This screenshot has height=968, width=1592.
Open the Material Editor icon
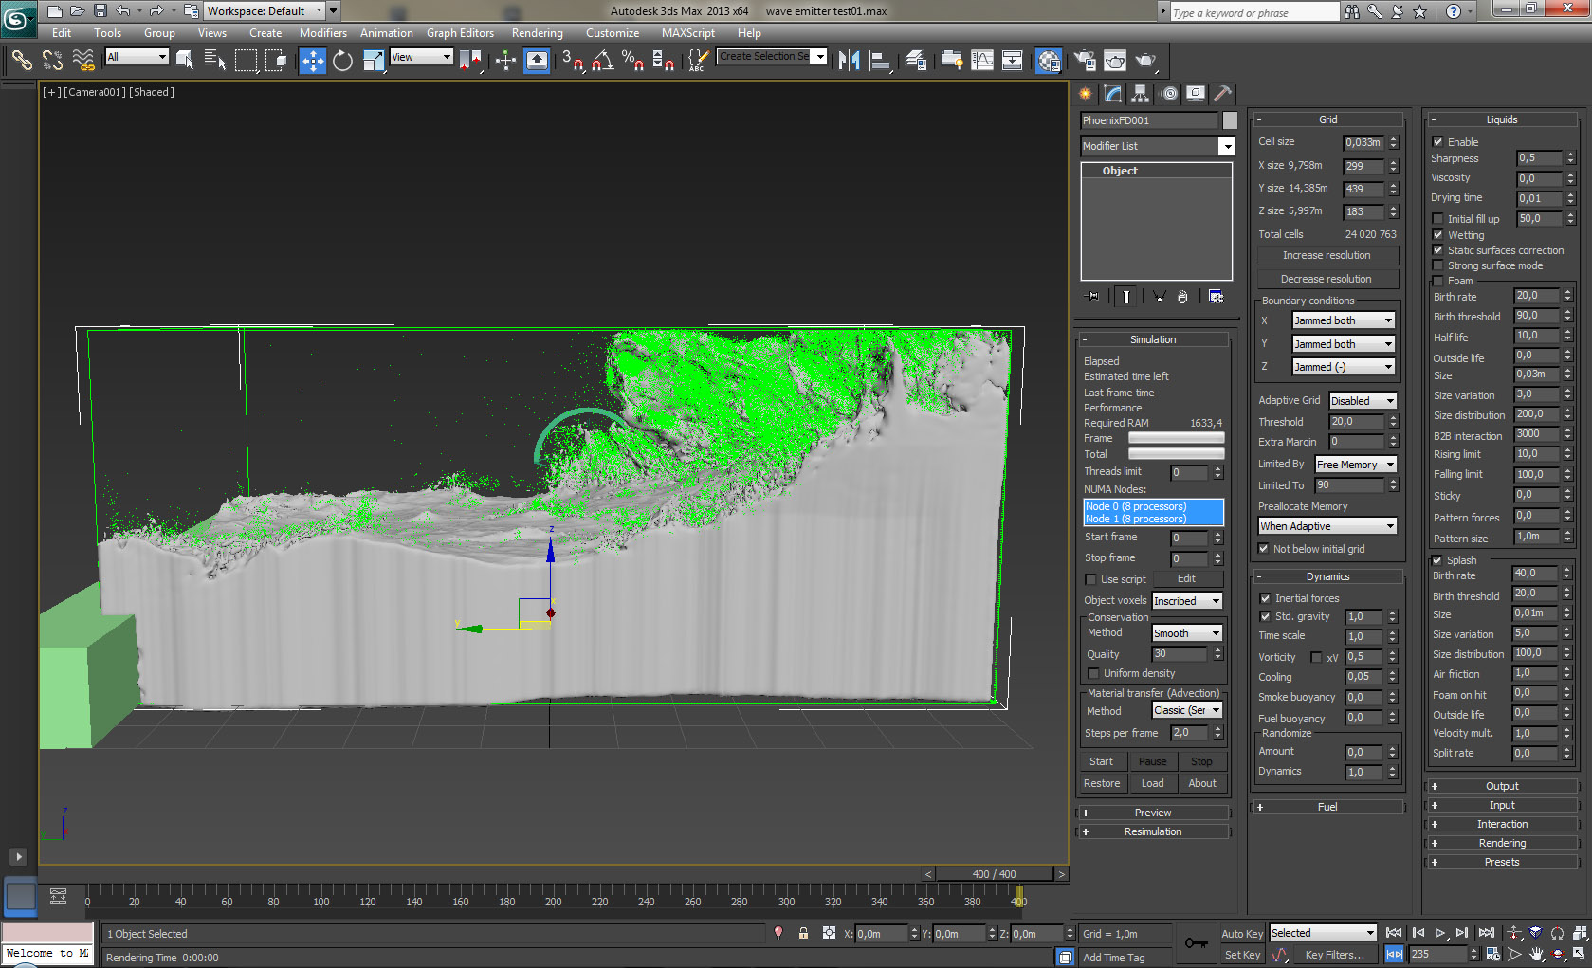pos(1049,61)
